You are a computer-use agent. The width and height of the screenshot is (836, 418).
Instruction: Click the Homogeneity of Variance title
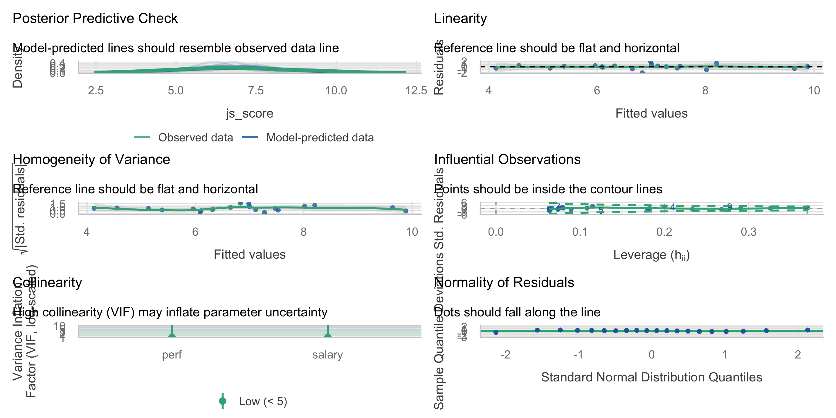pyautogui.click(x=91, y=159)
